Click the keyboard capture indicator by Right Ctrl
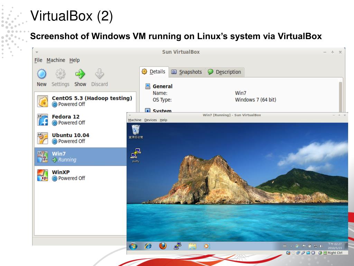354x266 pixels. (325, 252)
